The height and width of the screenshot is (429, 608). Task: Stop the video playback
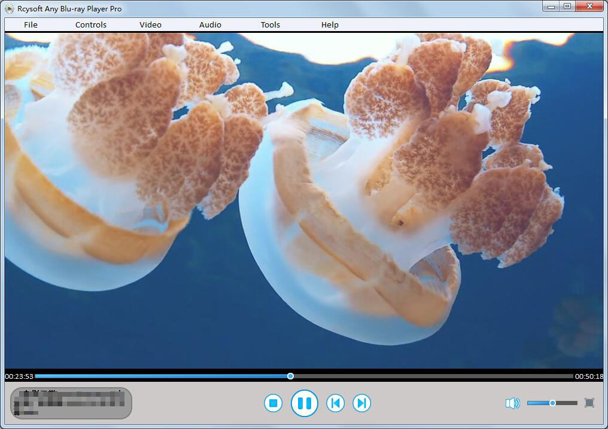click(273, 403)
